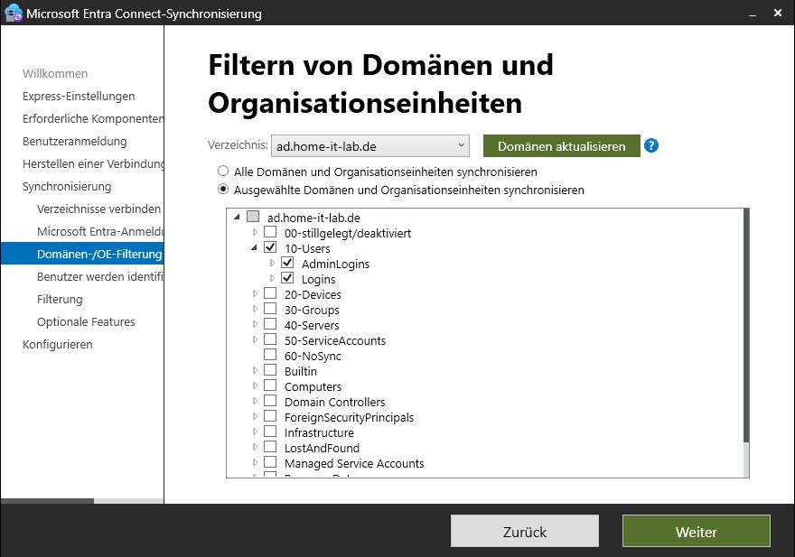Expand the 50-ServiceAccounts node
Viewport: 795px width, 557px height.
tap(255, 339)
